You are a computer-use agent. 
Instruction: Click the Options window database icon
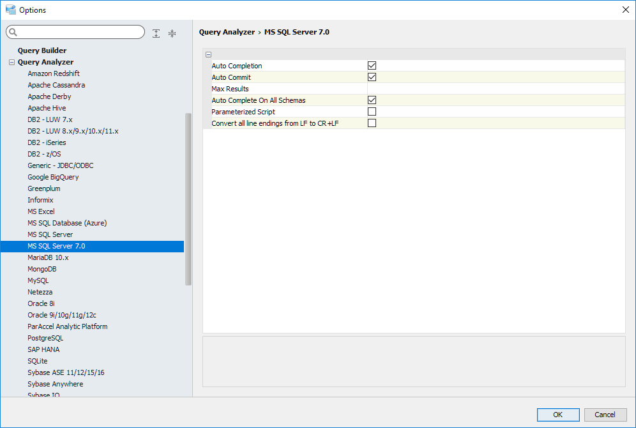pos(10,10)
